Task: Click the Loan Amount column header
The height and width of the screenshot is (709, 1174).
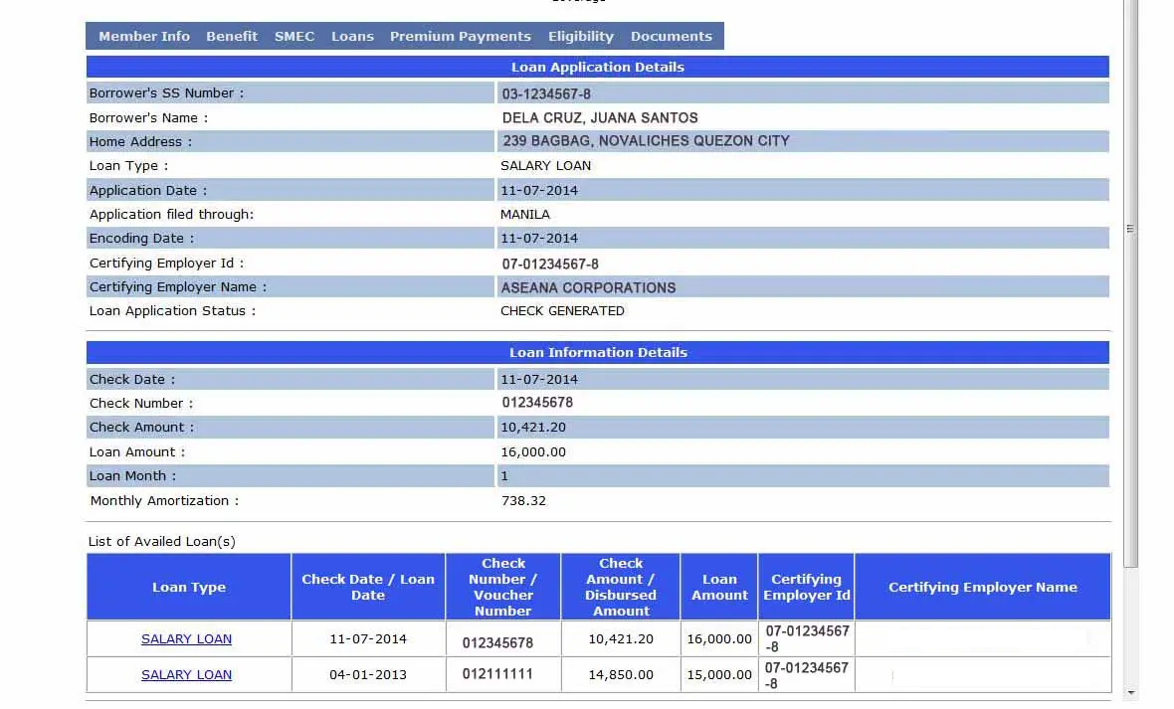Action: pos(719,587)
